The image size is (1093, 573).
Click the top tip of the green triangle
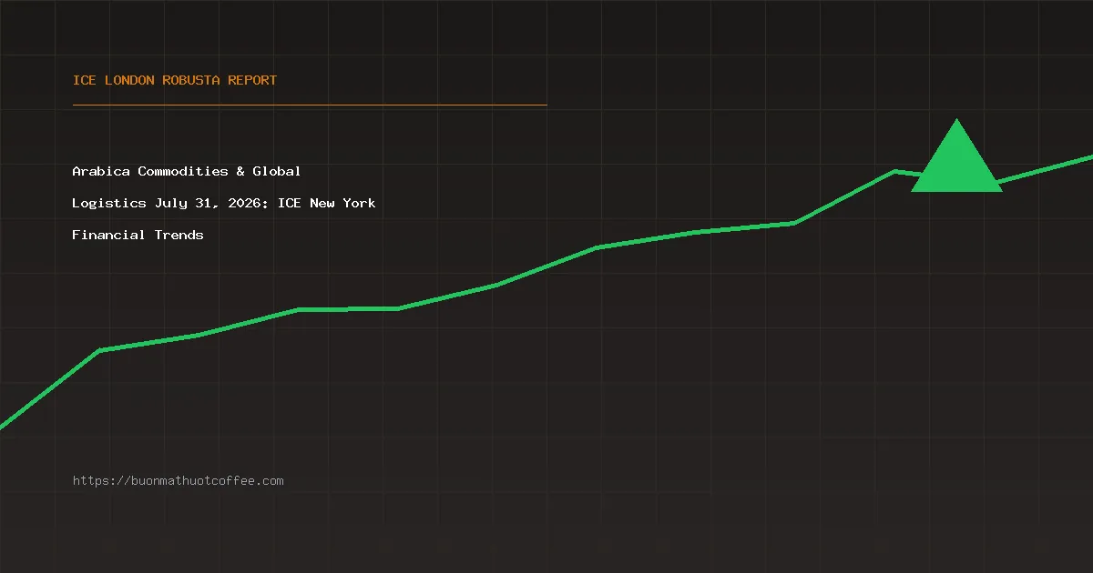tap(956, 121)
